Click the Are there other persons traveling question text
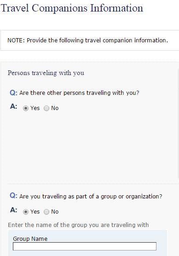This screenshot has width=179, height=256. (x=79, y=93)
